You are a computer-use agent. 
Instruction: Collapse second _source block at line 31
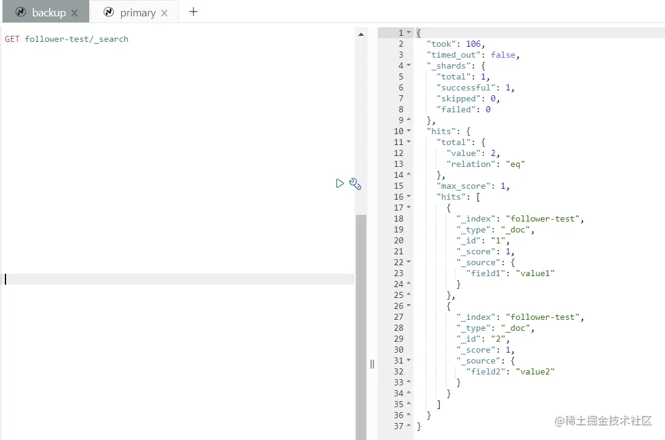pos(409,360)
